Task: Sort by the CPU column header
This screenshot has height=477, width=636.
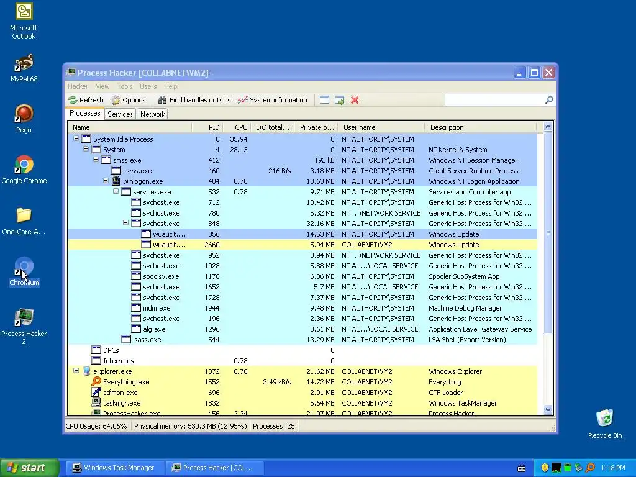Action: 237,127
